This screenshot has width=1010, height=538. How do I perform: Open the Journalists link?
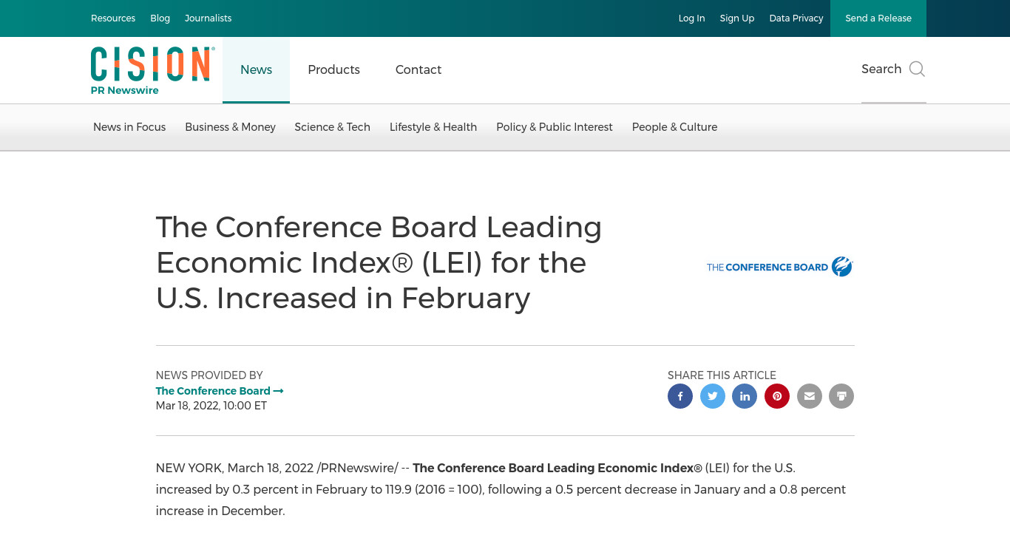[x=209, y=18]
